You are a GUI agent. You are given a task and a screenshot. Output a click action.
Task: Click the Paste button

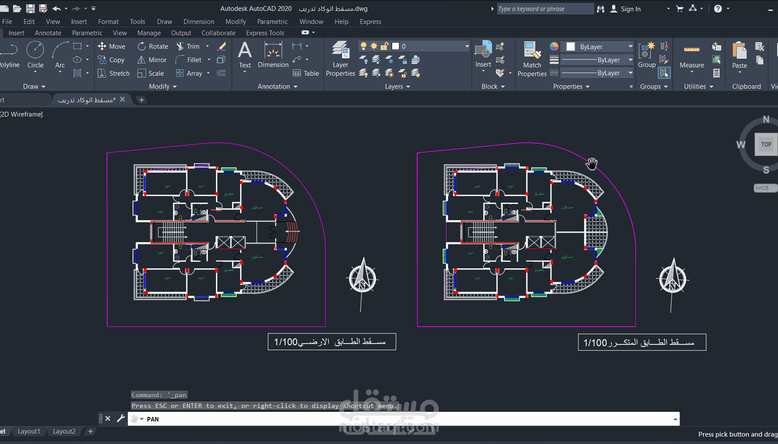tap(740, 56)
